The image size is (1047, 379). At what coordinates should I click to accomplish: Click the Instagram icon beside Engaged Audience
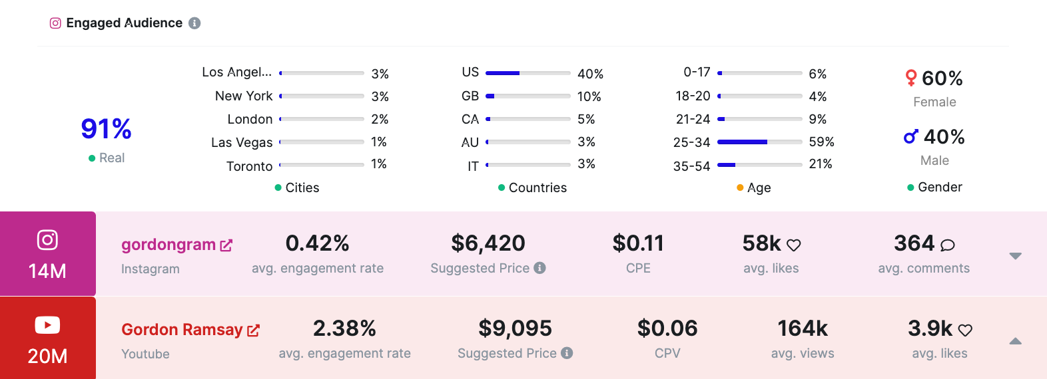pos(55,23)
